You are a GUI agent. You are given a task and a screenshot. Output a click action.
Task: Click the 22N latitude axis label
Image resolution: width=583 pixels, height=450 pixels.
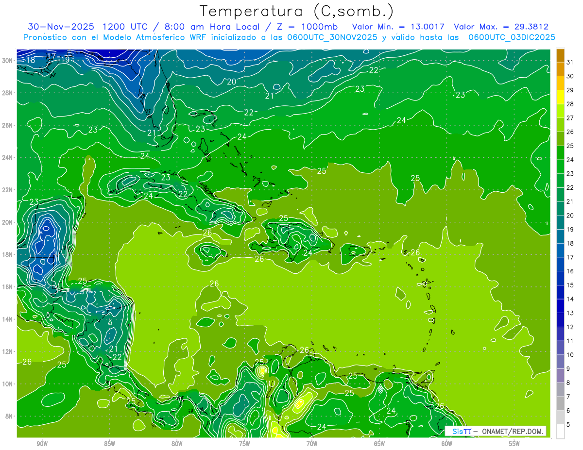click(x=7, y=190)
